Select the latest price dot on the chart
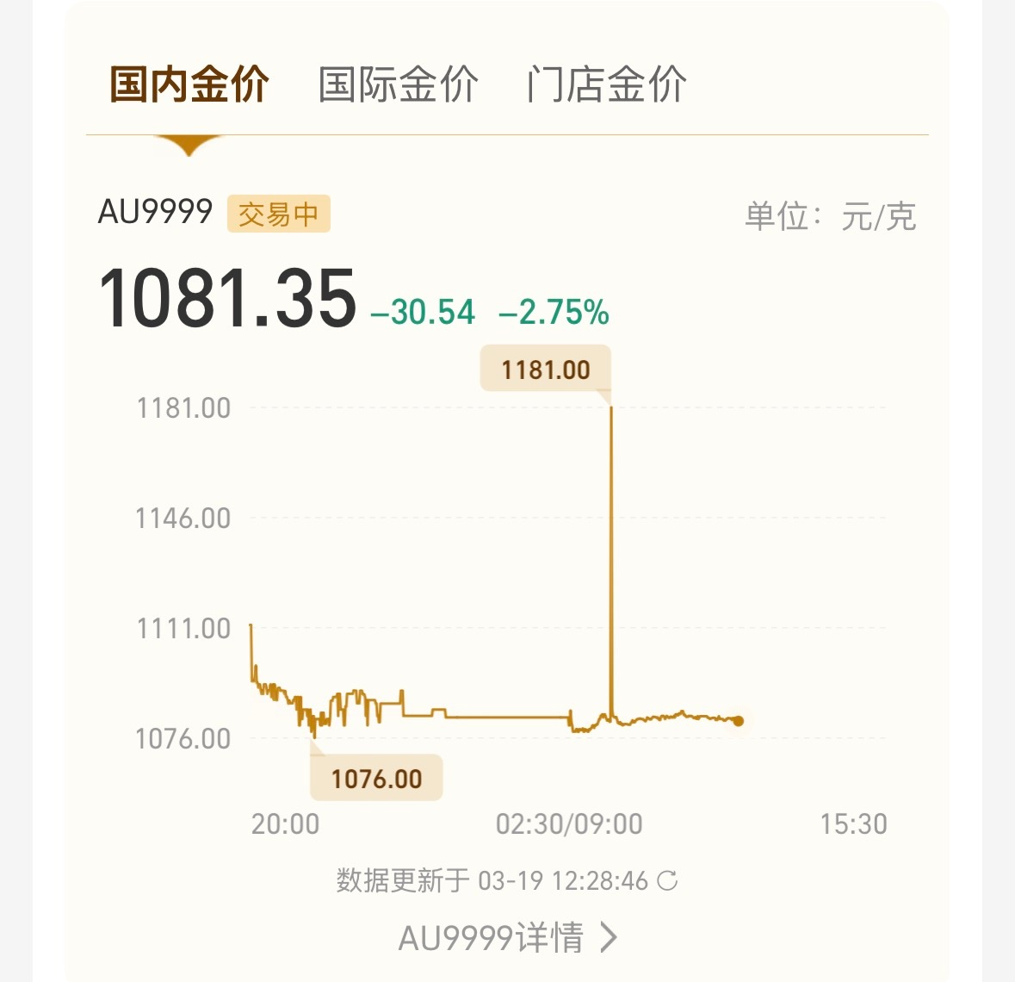The height and width of the screenshot is (982, 1015). (x=738, y=721)
